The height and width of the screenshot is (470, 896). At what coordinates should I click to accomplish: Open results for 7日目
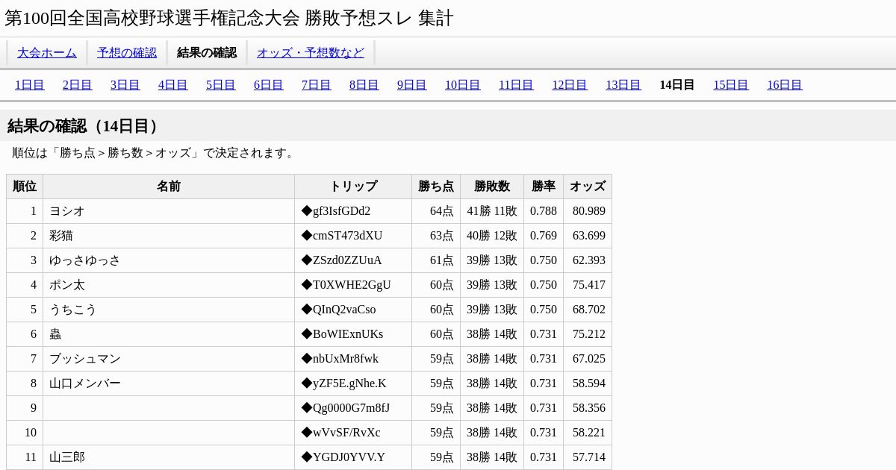[317, 84]
